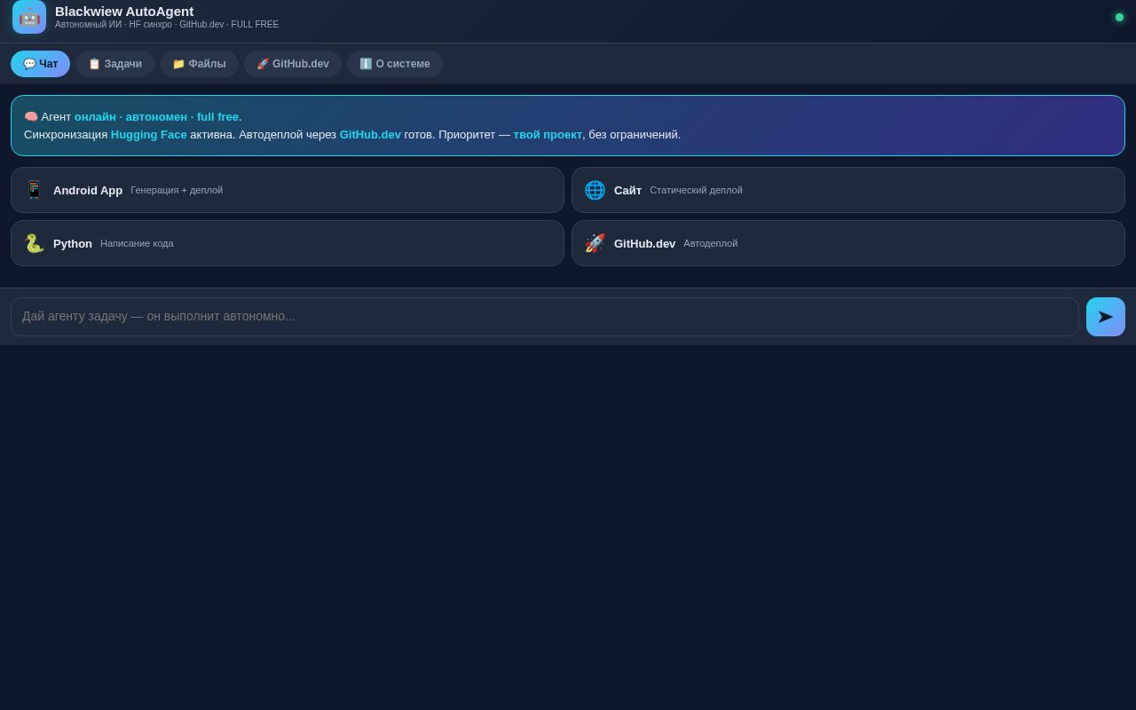Choose the Сайт static deploy card
1136x710 pixels.
click(x=848, y=190)
